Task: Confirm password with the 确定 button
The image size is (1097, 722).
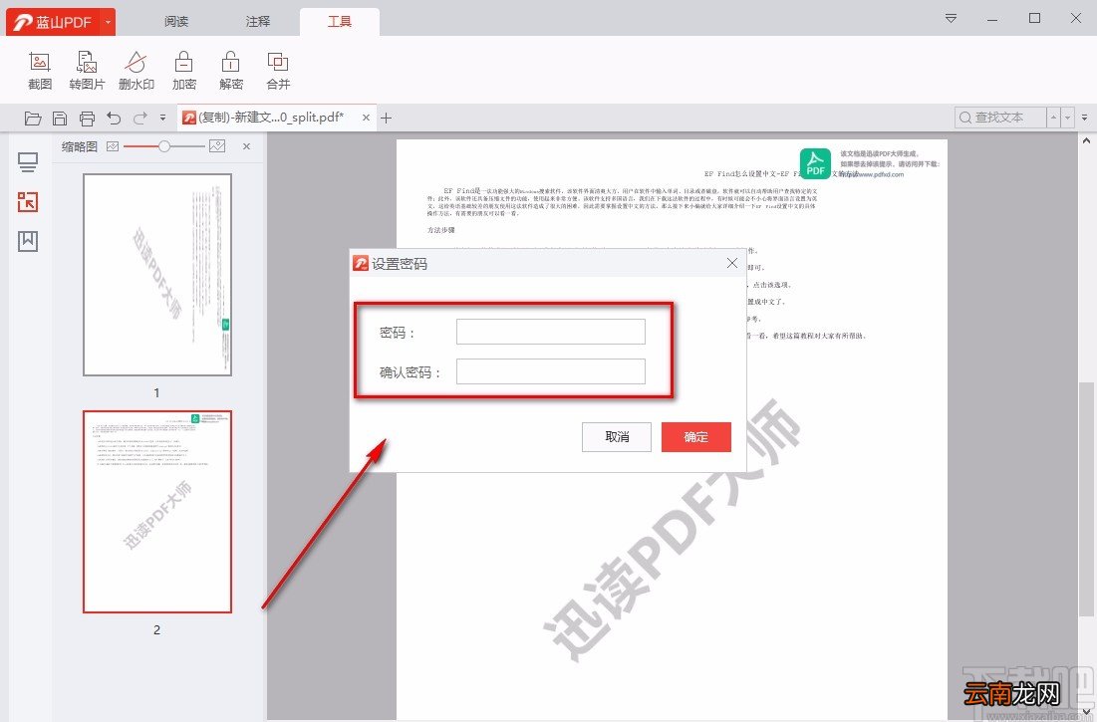Action: (696, 437)
